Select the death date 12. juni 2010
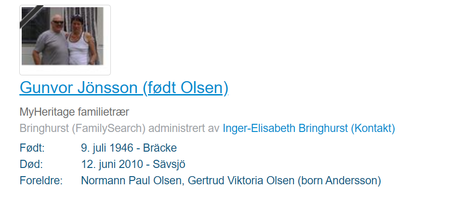Image resolution: width=465 pixels, height=203 pixels. point(112,164)
